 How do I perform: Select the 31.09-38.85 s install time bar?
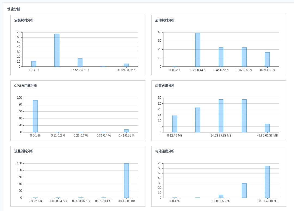tap(126, 65)
